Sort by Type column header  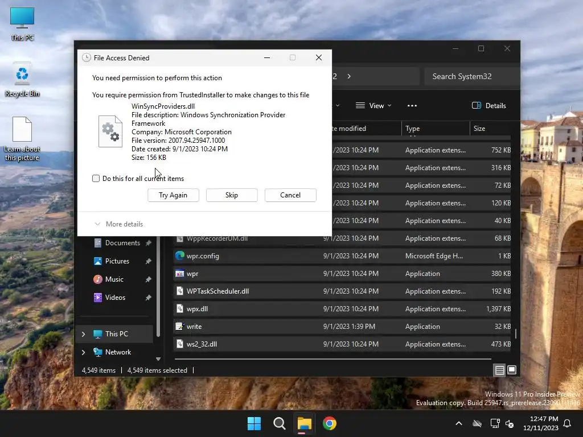[436, 129]
